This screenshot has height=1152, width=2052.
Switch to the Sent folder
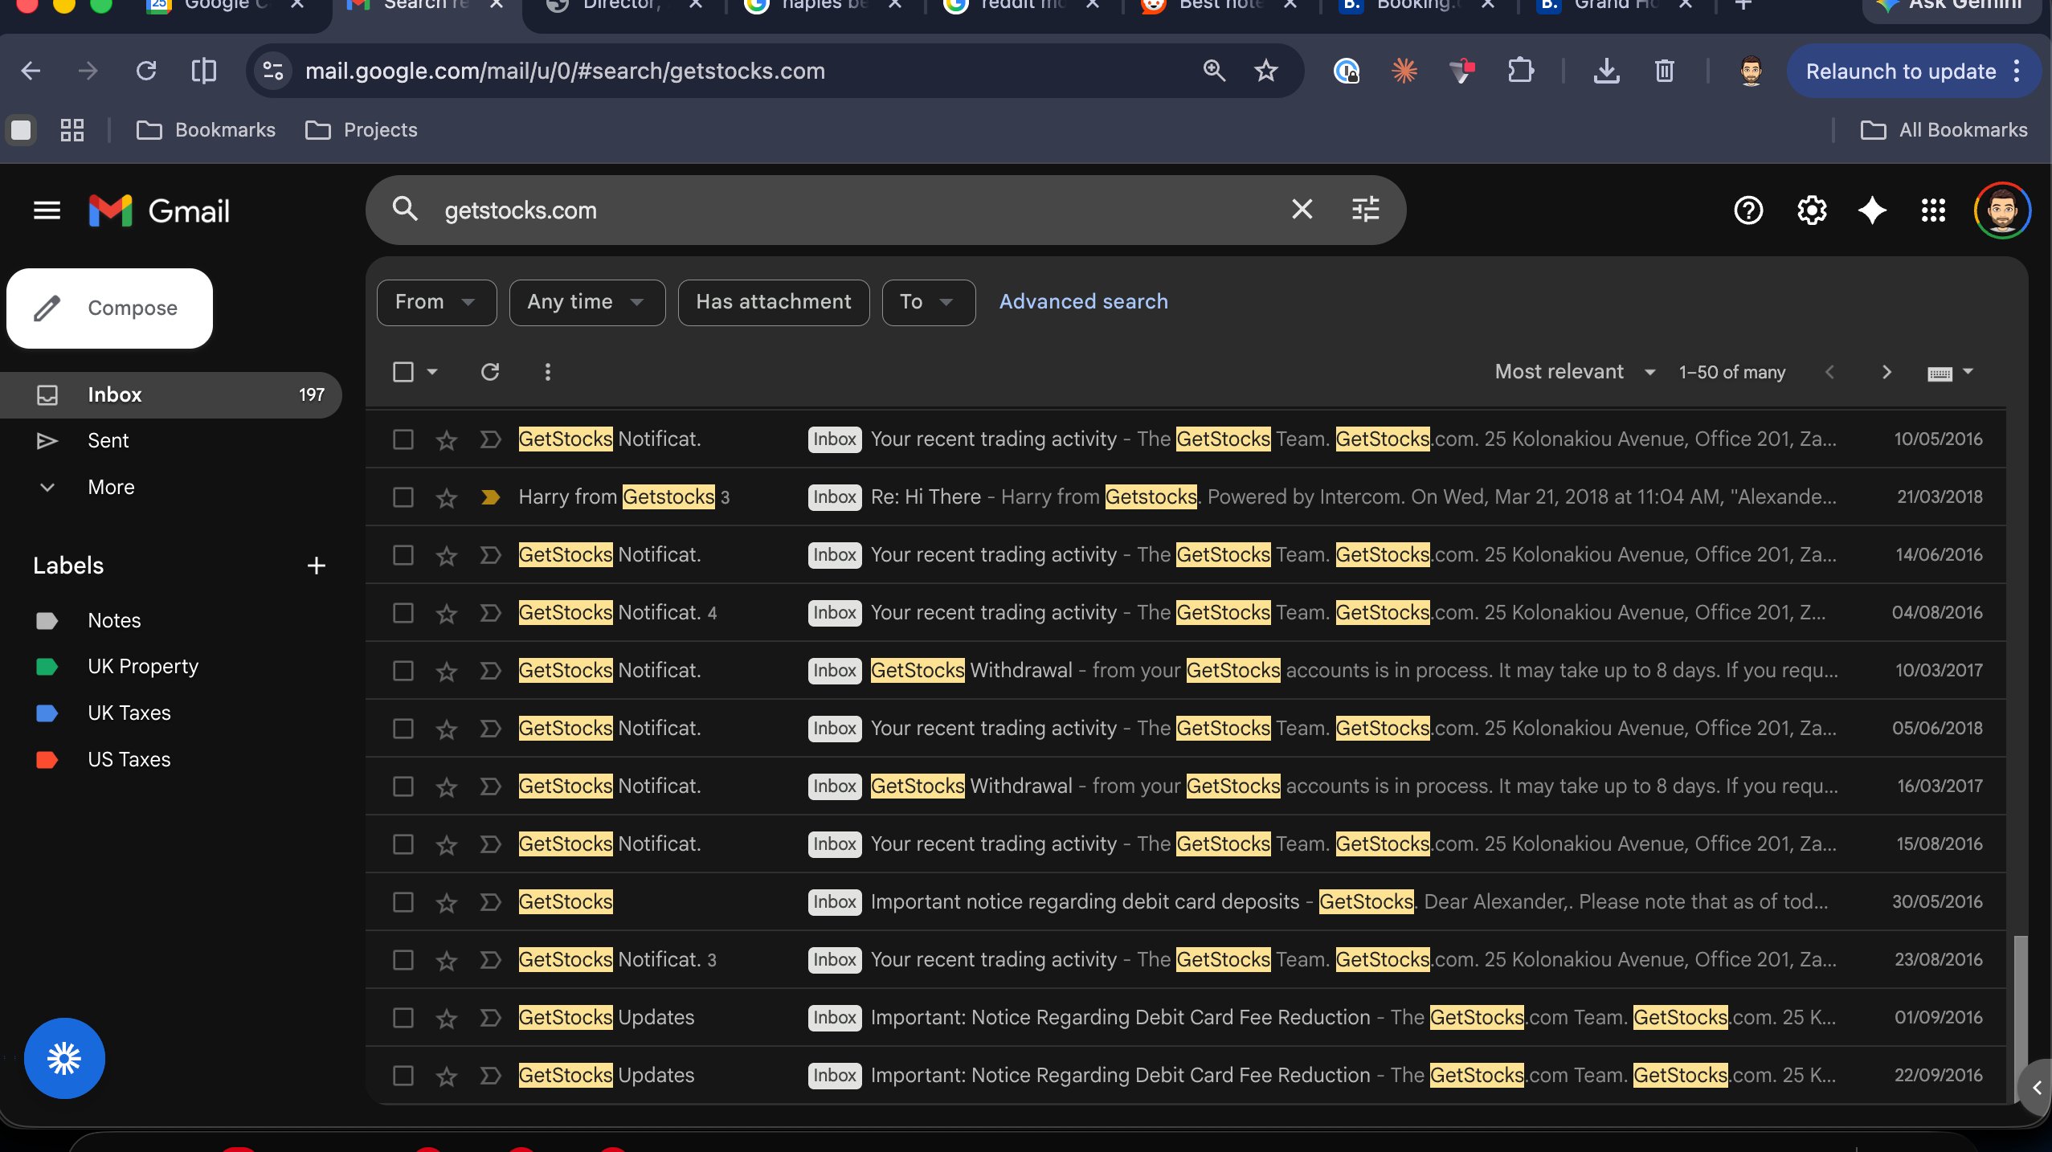(108, 440)
